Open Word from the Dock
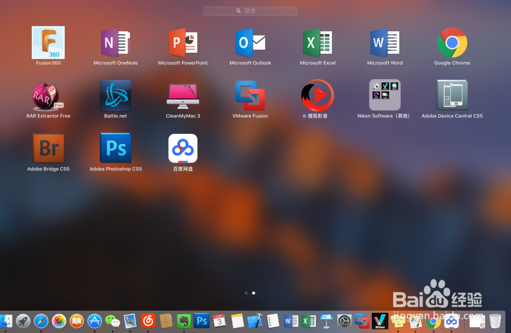The width and height of the screenshot is (511, 333). 291,321
